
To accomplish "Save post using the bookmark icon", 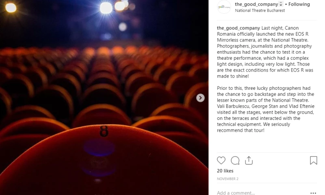I will [313, 160].
